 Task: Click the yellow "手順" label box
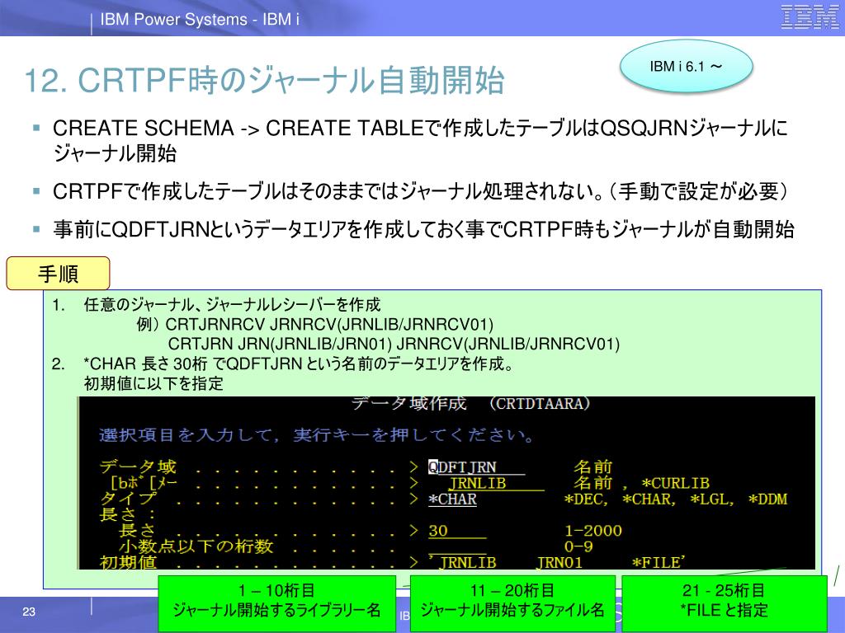click(59, 274)
